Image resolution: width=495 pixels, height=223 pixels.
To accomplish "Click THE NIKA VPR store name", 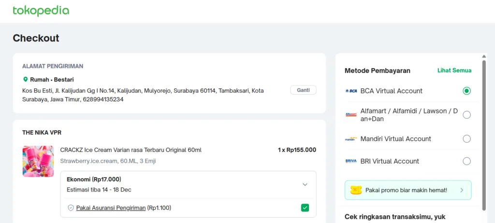I will 42,132.
